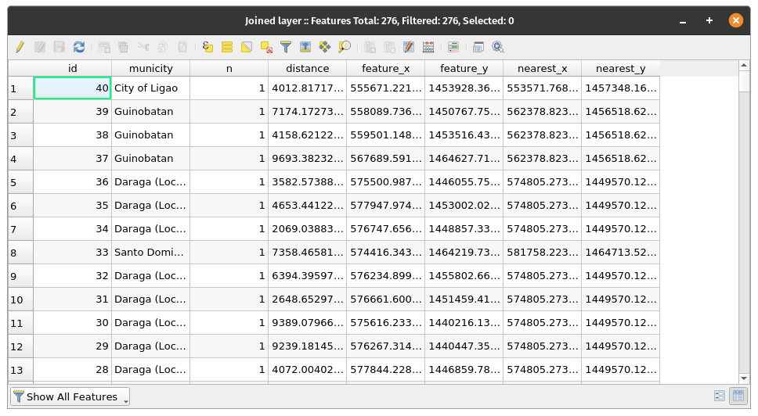
Task: Invert the current feature selection
Action: click(x=247, y=47)
